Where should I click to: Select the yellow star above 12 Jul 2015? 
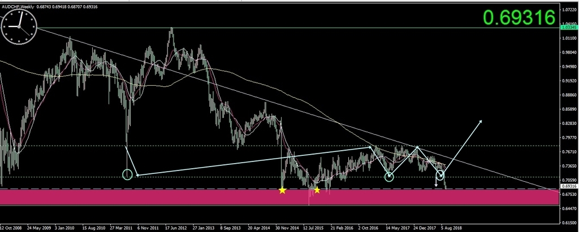(x=317, y=190)
